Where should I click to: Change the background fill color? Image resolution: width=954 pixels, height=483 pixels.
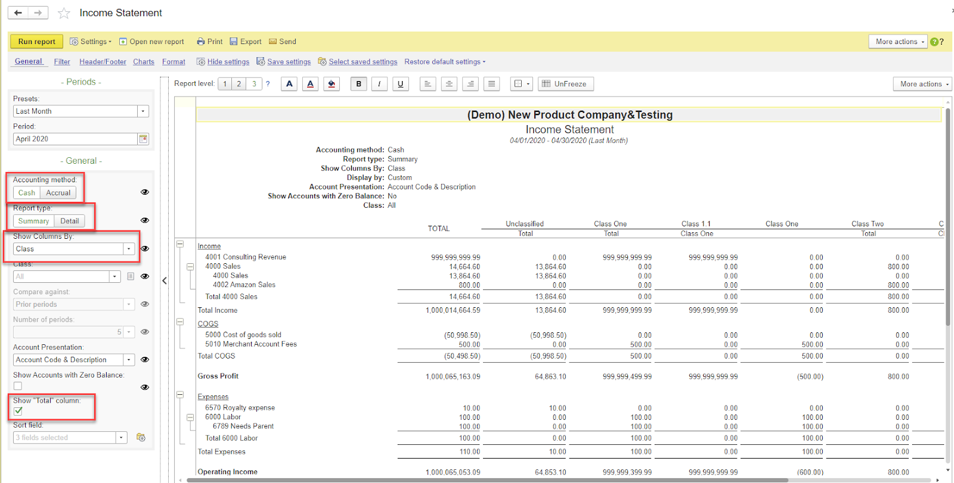point(332,84)
